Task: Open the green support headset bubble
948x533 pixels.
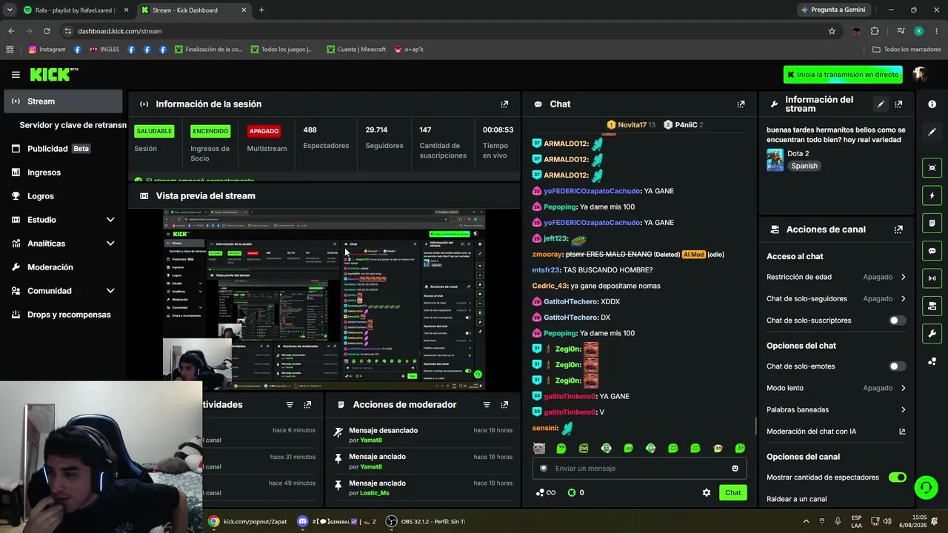Action: pyautogui.click(x=926, y=487)
